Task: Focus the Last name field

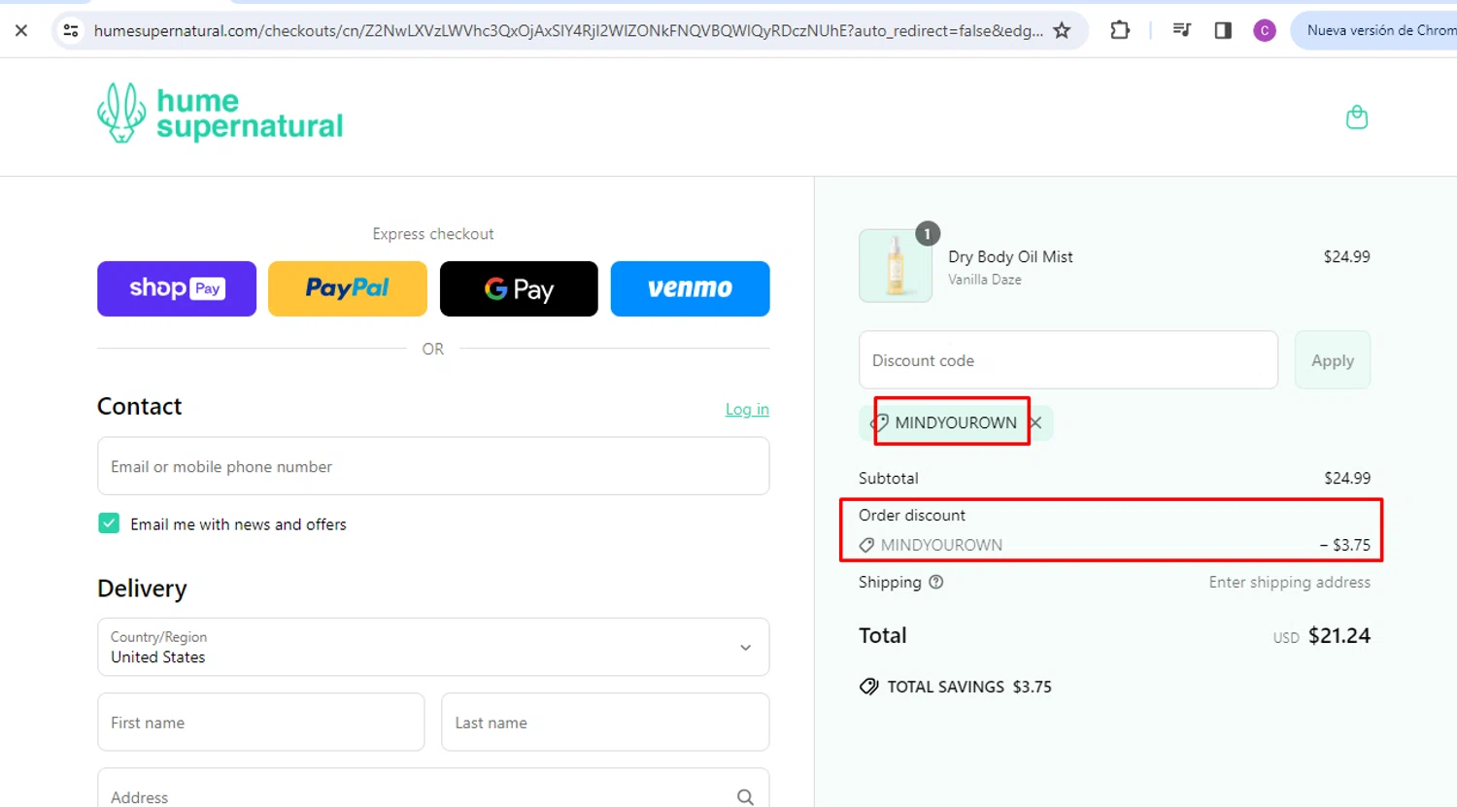Action: pos(605,722)
